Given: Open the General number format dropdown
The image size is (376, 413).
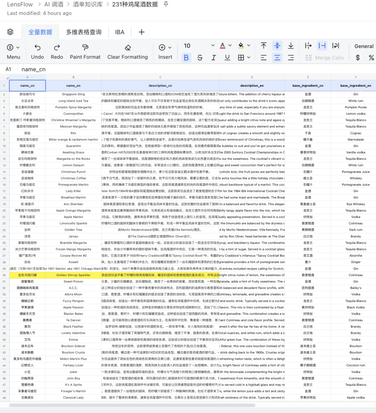Looking at the screenshot, I should pos(364,46).
